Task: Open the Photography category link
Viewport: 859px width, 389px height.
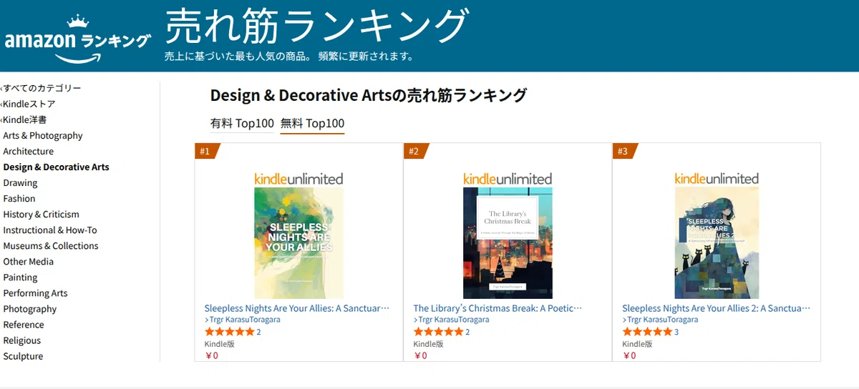Action: [x=30, y=309]
